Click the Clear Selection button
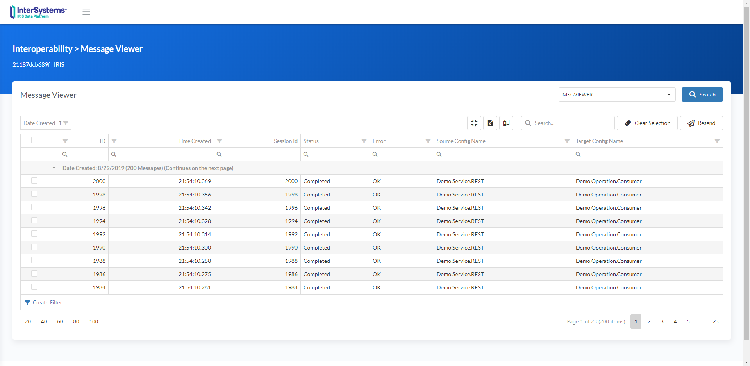 (647, 123)
